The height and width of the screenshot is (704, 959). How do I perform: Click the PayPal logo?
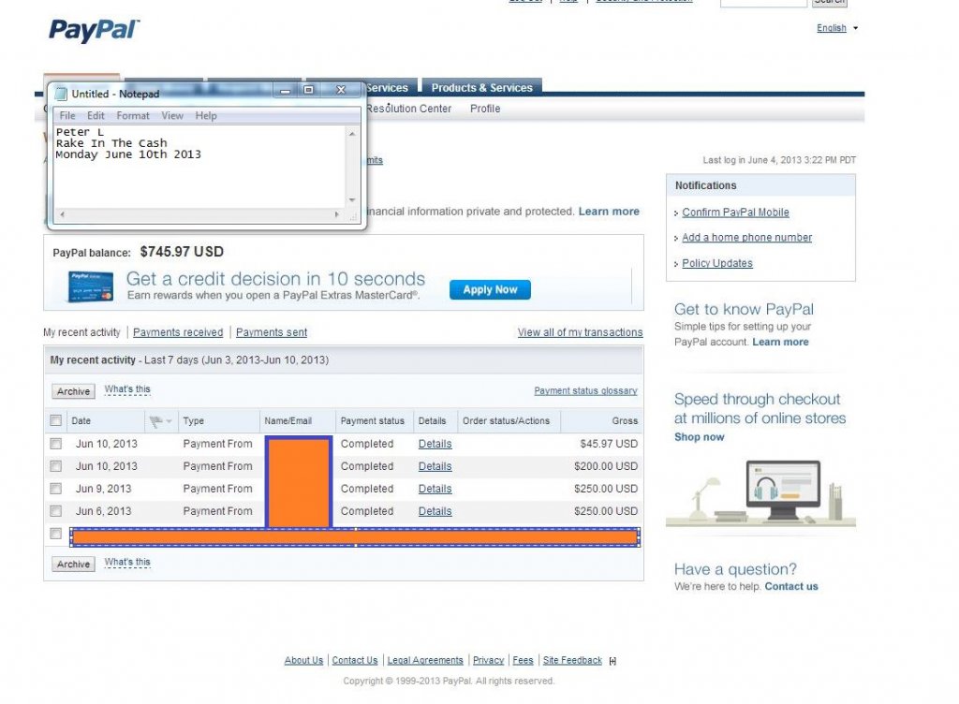click(95, 30)
